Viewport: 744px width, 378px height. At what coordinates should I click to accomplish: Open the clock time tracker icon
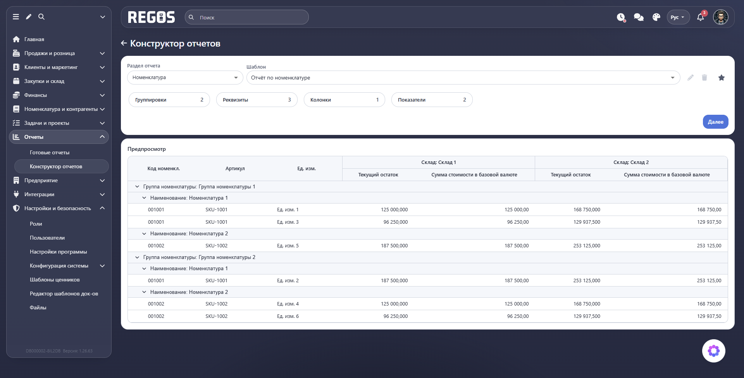(621, 17)
